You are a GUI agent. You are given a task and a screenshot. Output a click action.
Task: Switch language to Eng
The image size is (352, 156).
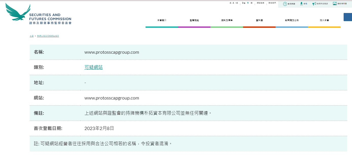[244, 3]
